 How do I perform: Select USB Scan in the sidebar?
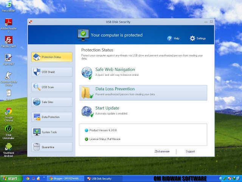(52, 87)
